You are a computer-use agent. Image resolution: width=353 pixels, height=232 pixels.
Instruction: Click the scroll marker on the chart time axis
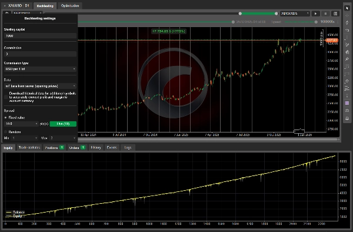pos(299,131)
